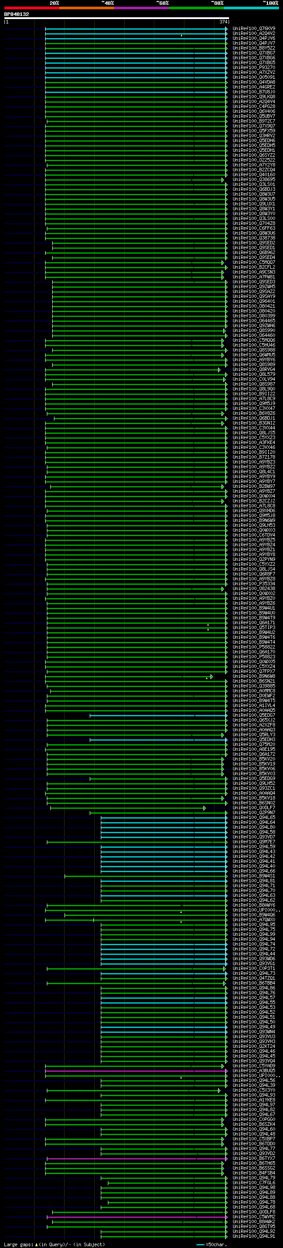Screen dimensions: 283x1248
Task: Pick the entry UniRef100_Q9LKQ8
Action: [x=254, y=97]
